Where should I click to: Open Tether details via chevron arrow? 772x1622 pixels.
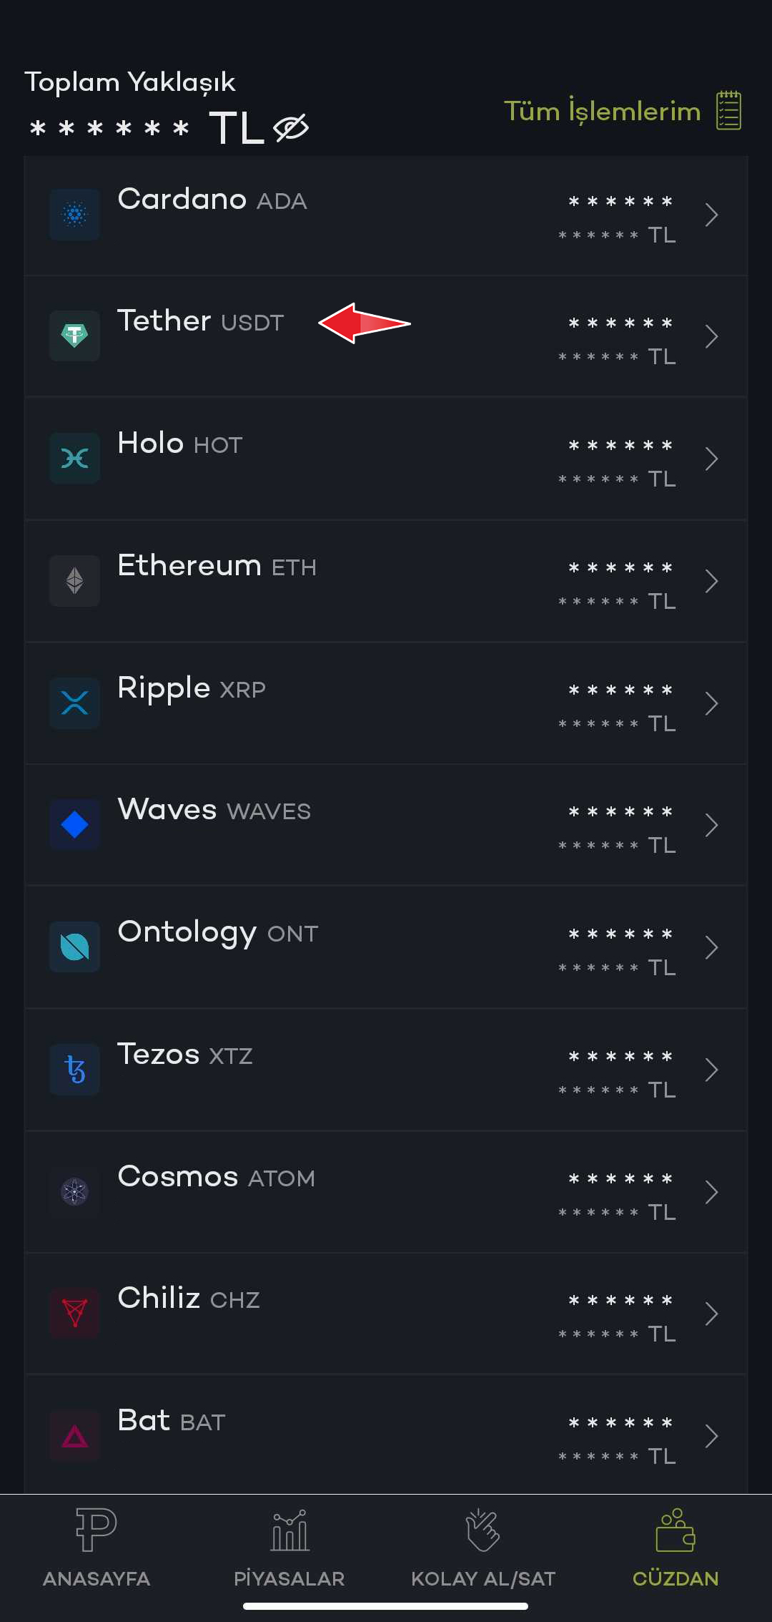tap(711, 336)
